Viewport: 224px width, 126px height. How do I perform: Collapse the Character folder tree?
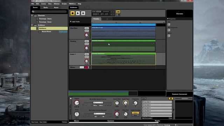[x=32, y=15]
